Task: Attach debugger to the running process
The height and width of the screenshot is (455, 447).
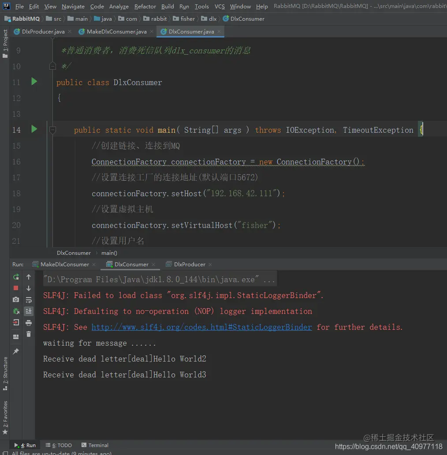Action: [16, 311]
